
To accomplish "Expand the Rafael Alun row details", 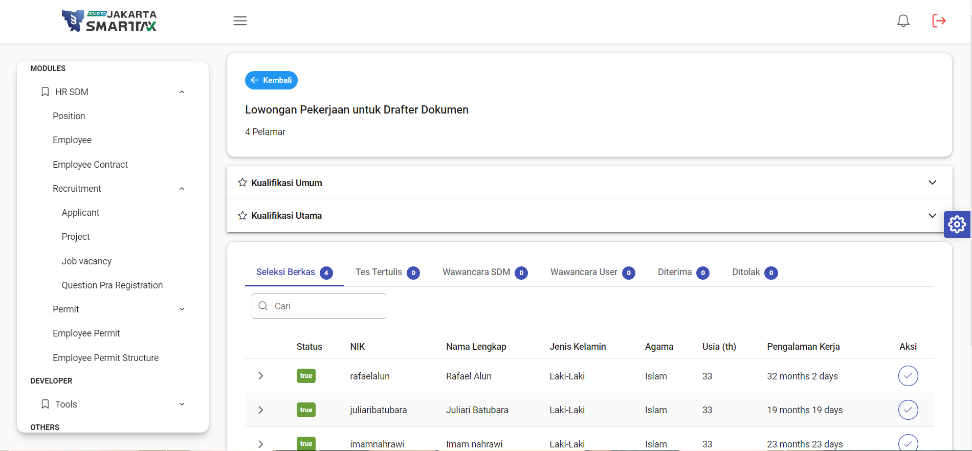I will click(260, 376).
